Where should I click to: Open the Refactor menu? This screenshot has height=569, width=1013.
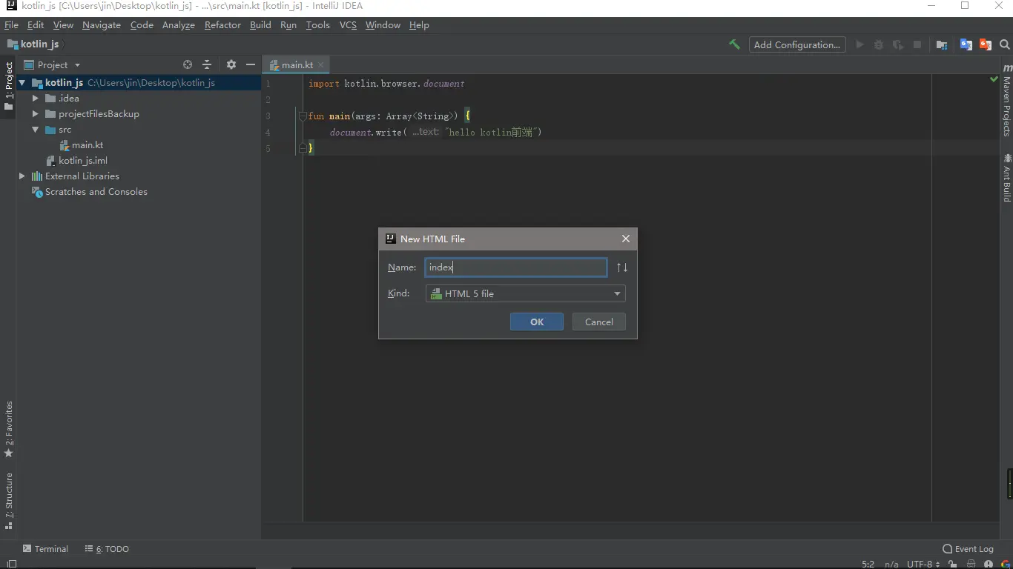[x=222, y=24]
